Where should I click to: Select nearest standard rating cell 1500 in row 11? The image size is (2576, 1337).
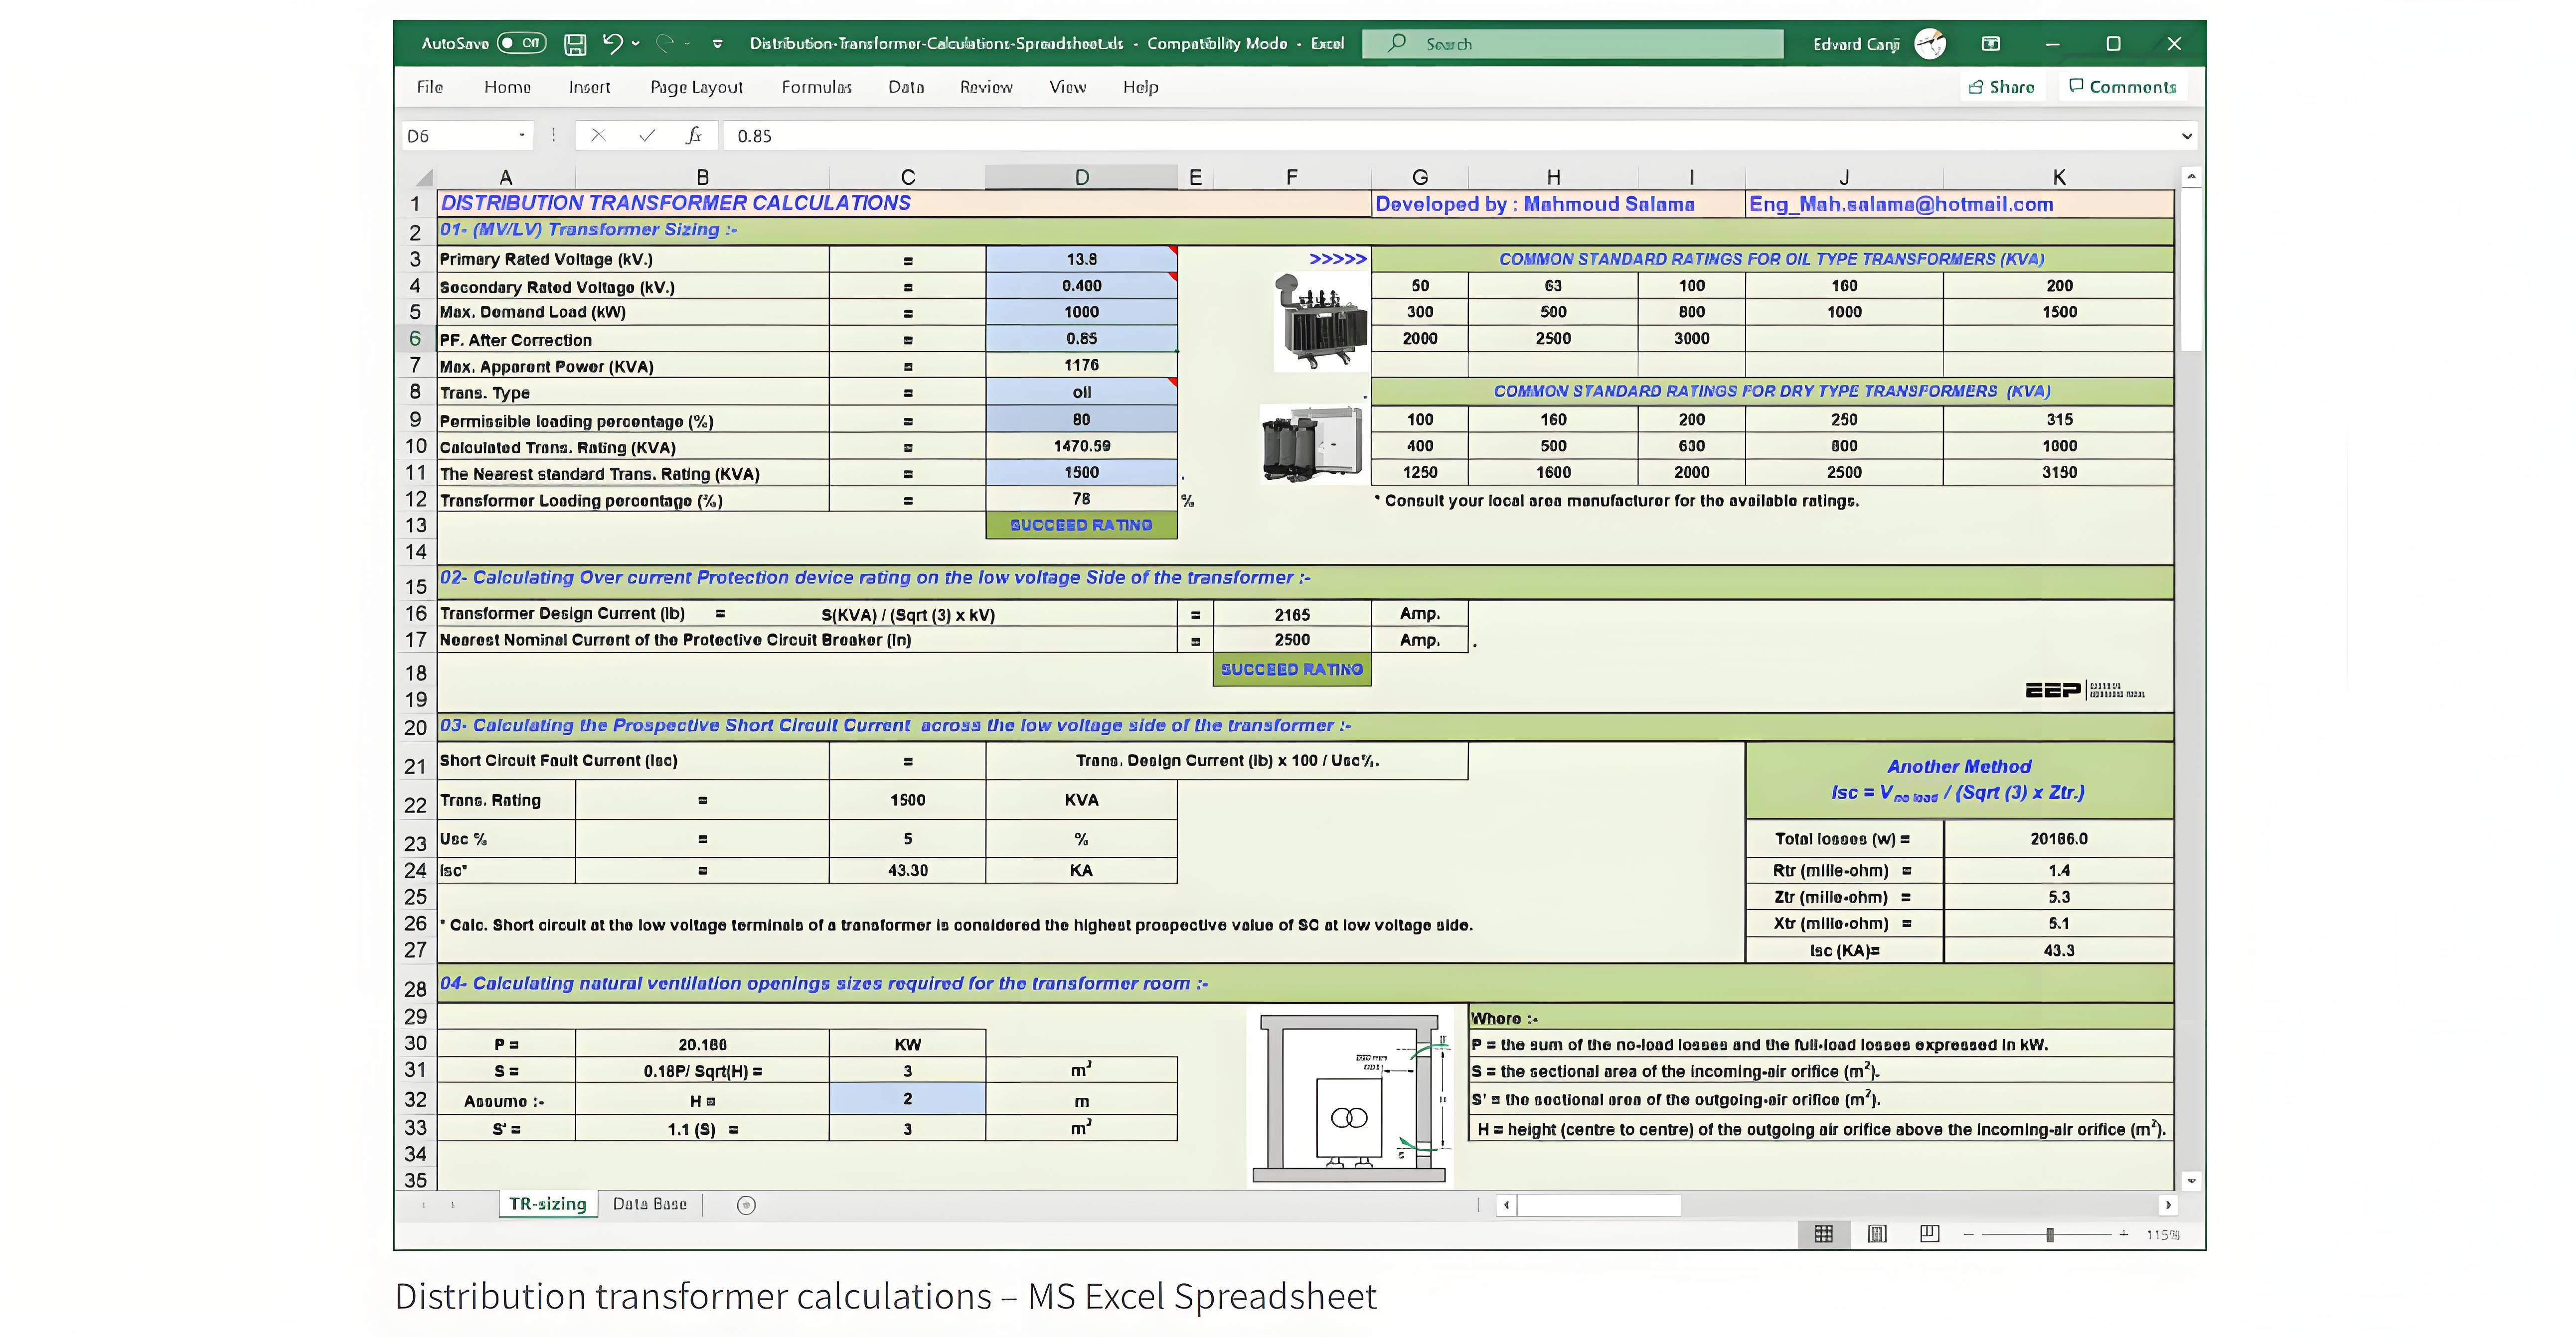(x=1081, y=472)
